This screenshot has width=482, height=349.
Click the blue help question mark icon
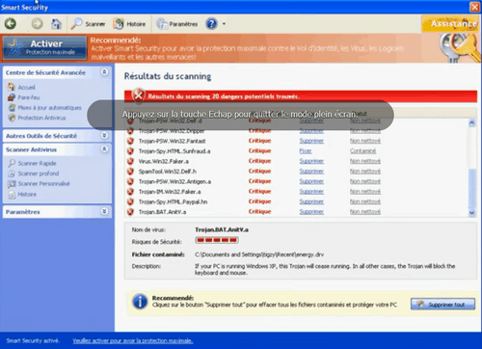click(212, 24)
